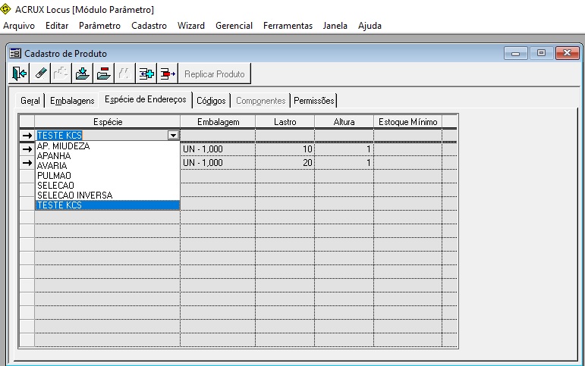Switch to the Códigos tab
585x366 pixels.
pyautogui.click(x=211, y=101)
